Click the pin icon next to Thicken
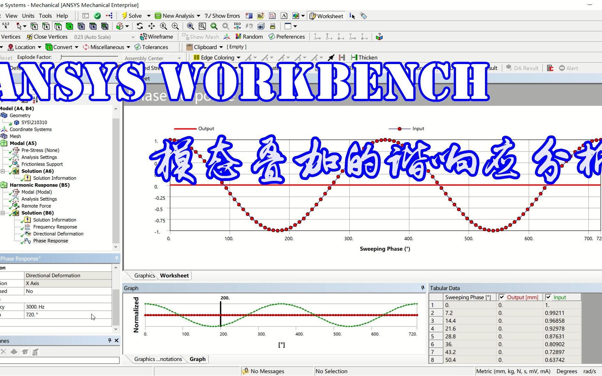This screenshot has height=376, width=602. click(x=331, y=57)
